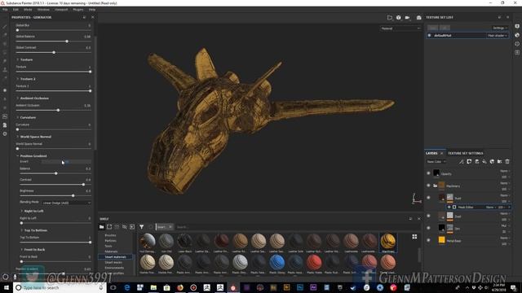Select the defaultMat texture set radio
The width and height of the screenshot is (522, 293).
pyautogui.click(x=430, y=35)
